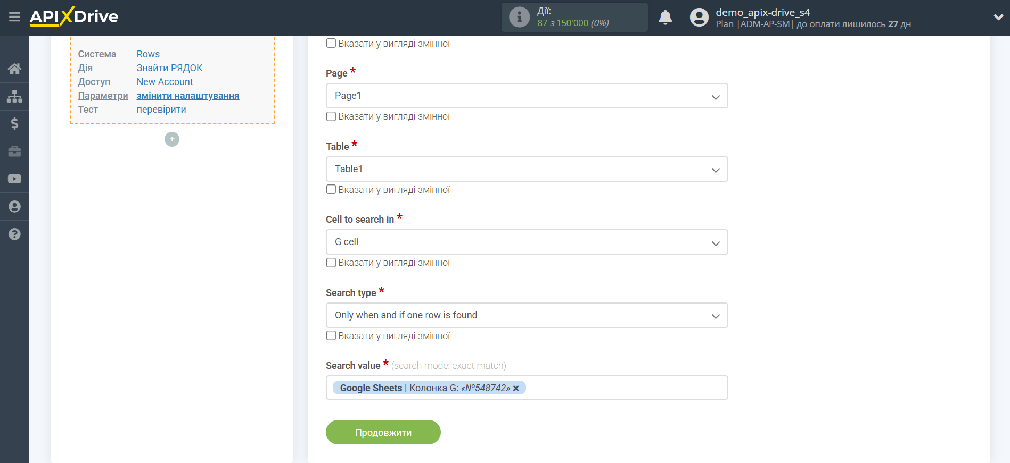Click inside the Search value input field

click(x=623, y=388)
